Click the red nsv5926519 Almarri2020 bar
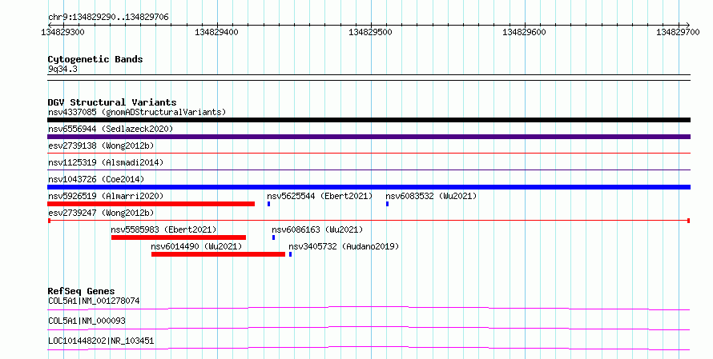The height and width of the screenshot is (359, 713). 151,204
